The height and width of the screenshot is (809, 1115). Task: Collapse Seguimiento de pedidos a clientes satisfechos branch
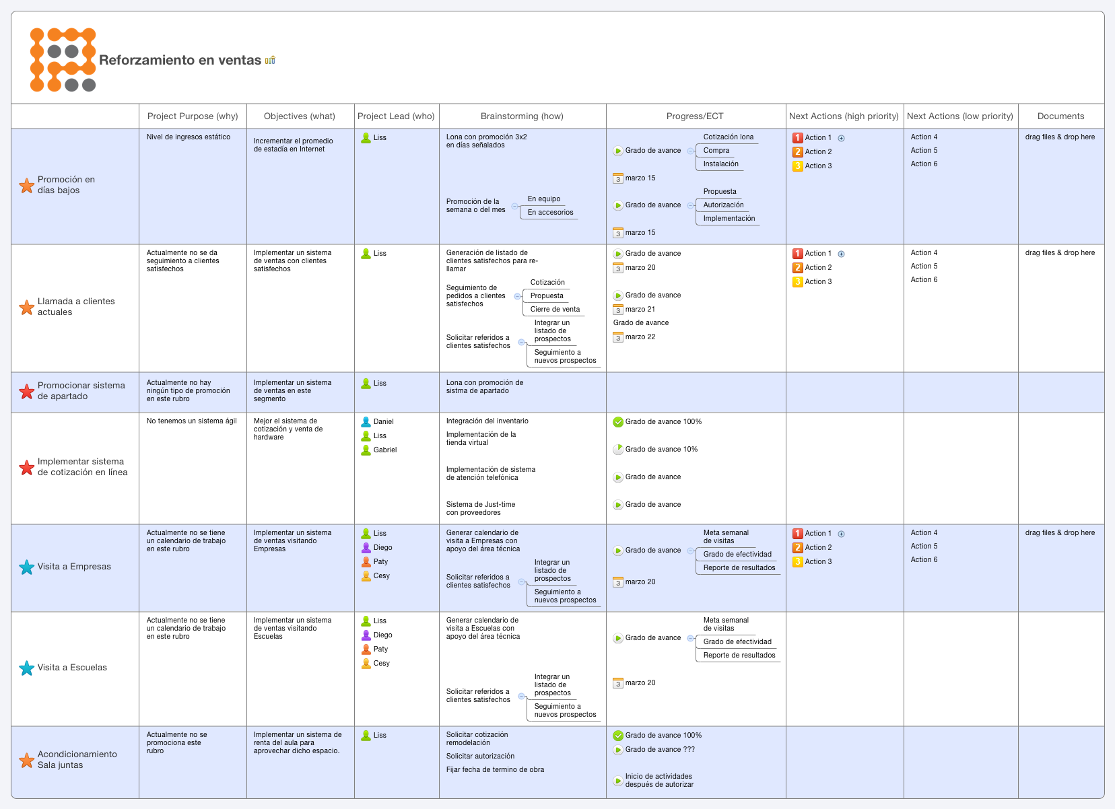tap(517, 296)
